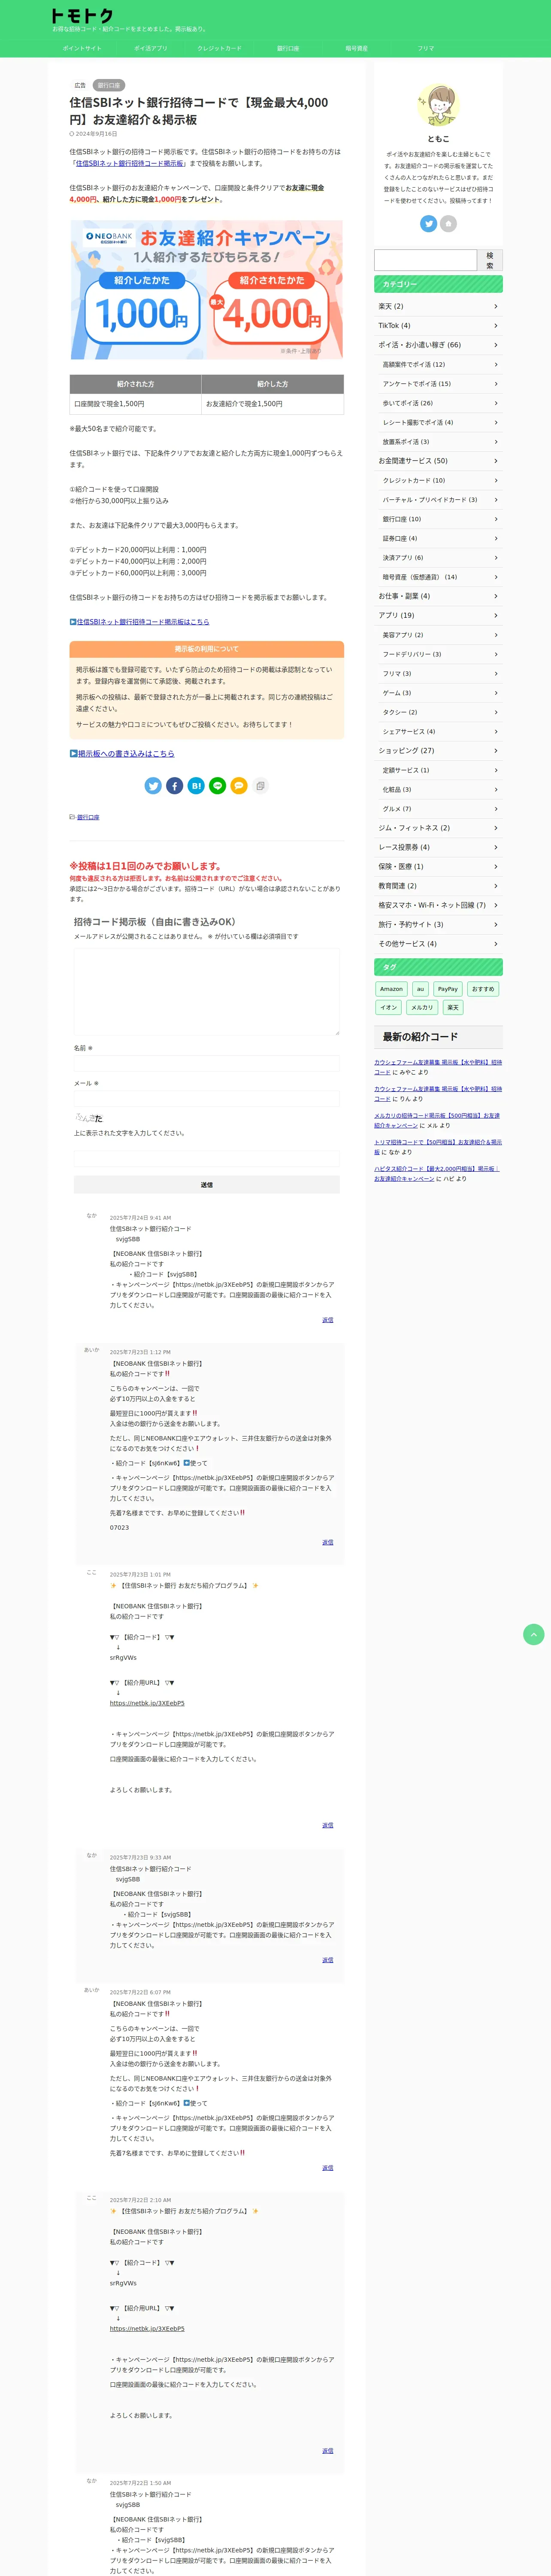Open the 暗号資産 menu item
Image resolution: width=551 pixels, height=2576 pixels.
pos(357,48)
